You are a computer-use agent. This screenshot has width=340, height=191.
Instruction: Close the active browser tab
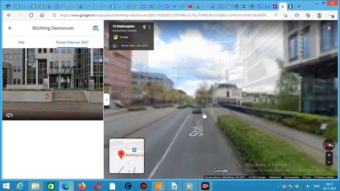point(283,7)
